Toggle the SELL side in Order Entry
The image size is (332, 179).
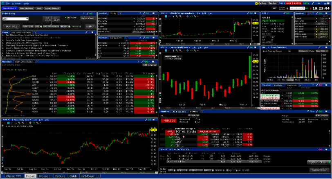point(15,27)
